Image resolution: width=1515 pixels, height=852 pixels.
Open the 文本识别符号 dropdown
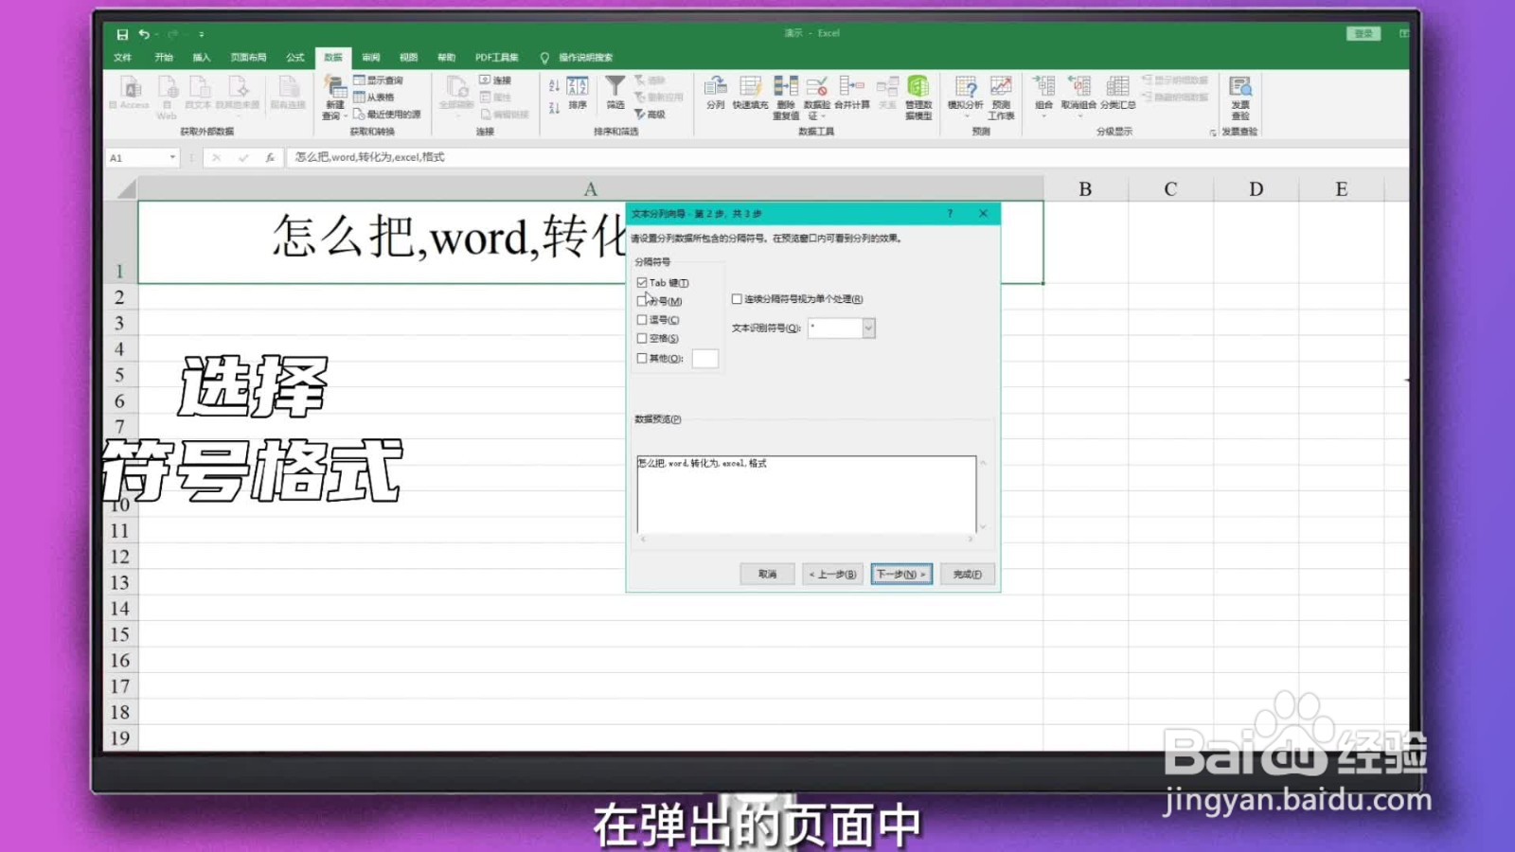click(868, 328)
